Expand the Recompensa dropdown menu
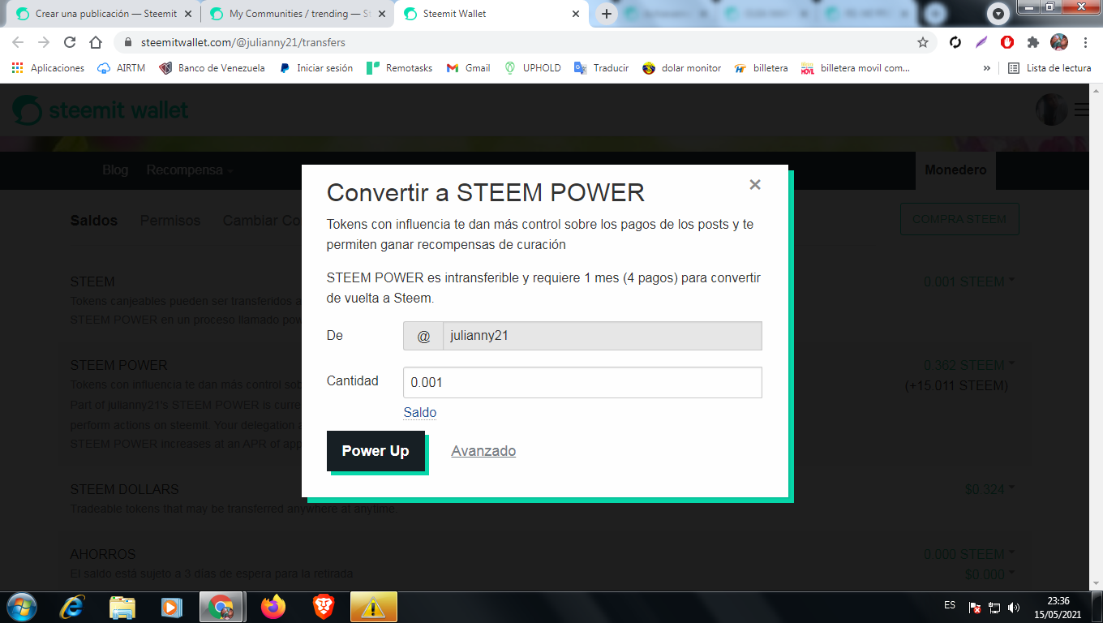 (x=190, y=170)
